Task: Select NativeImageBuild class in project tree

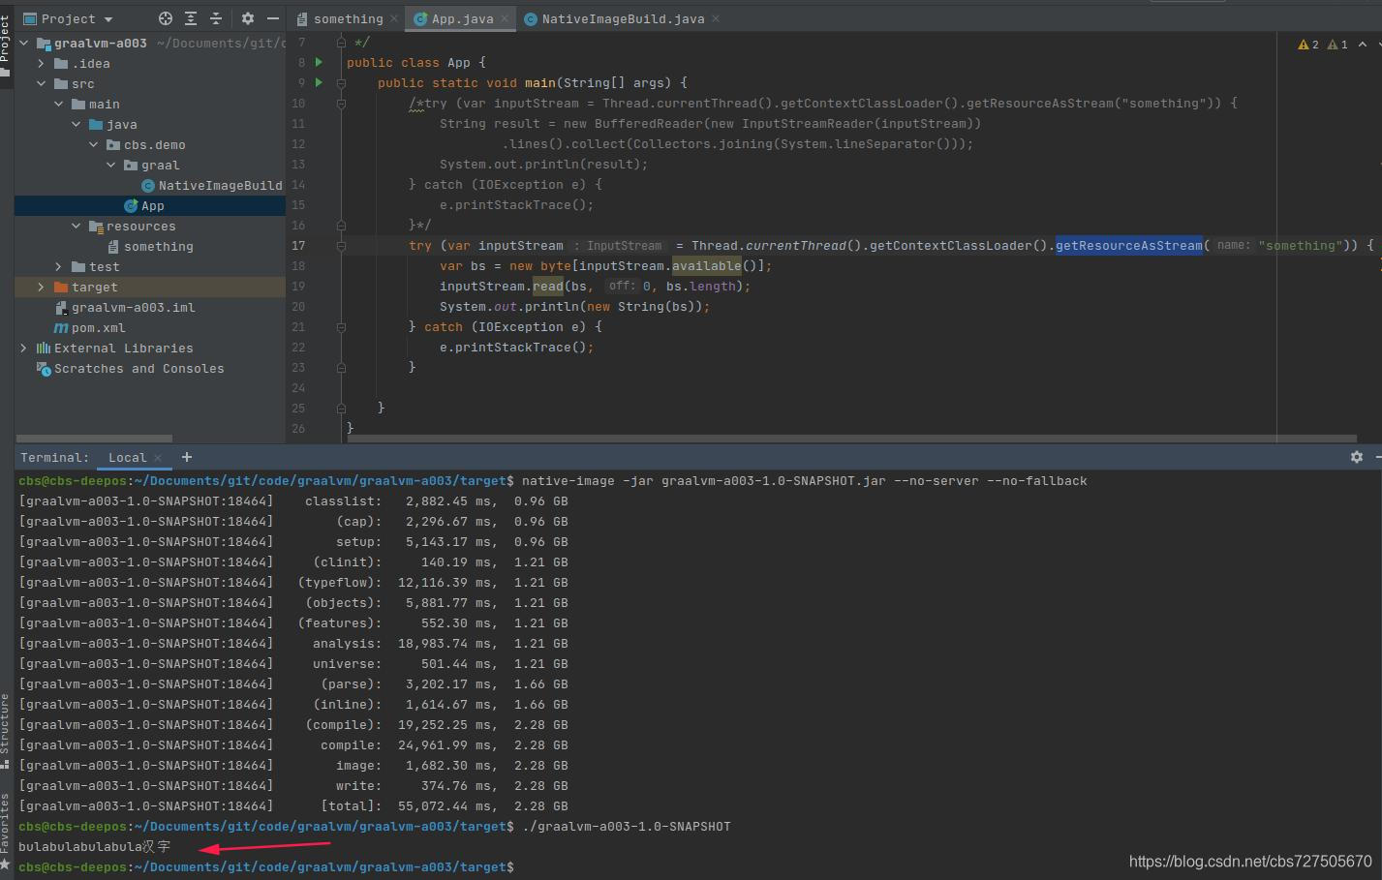Action: (x=211, y=185)
